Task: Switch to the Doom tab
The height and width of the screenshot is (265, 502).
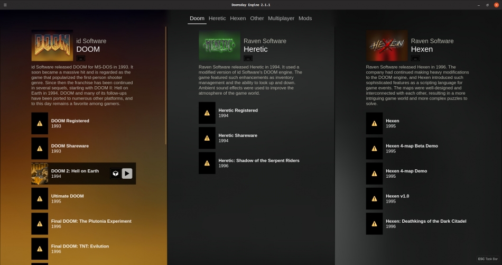Action: click(x=197, y=19)
